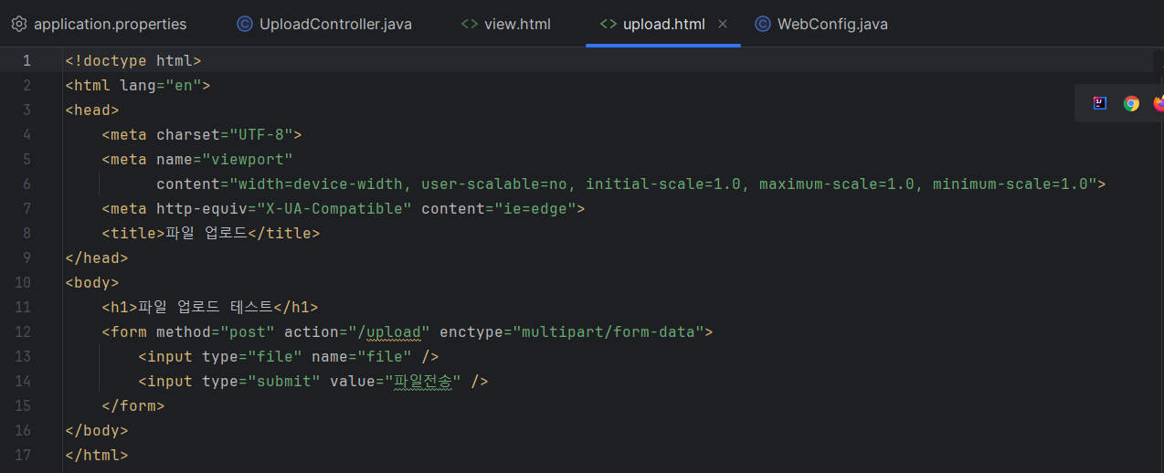Viewport: 1164px width, 473px height.
Task: Open page in Firefox browser icon
Action: point(1159,103)
